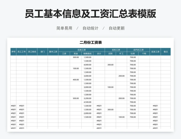181x139 pixels.
Task: Select the 部门 column header
Action: pos(43,52)
